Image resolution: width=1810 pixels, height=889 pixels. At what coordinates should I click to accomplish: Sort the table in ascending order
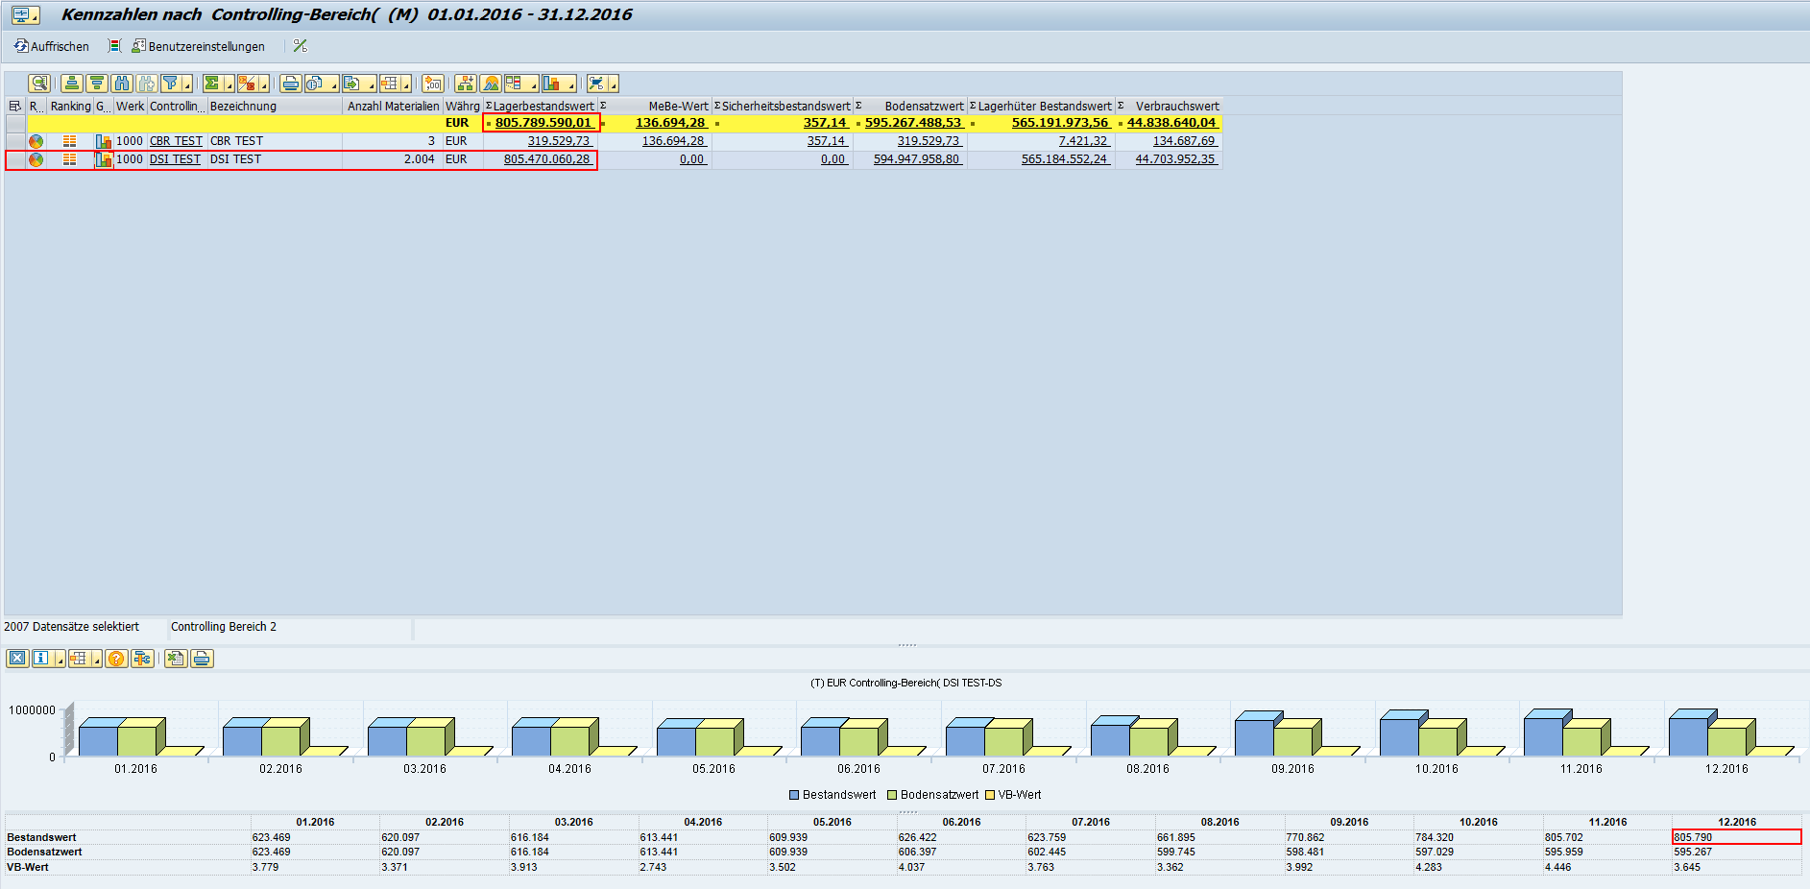point(72,84)
